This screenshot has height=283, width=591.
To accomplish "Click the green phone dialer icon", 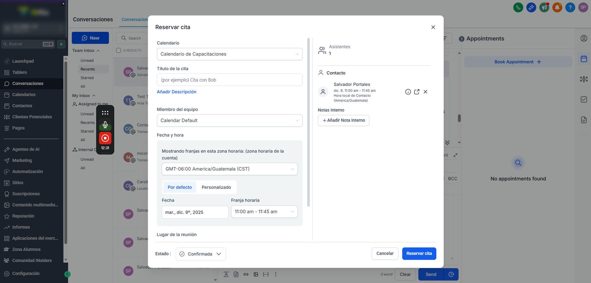I will (518, 7).
